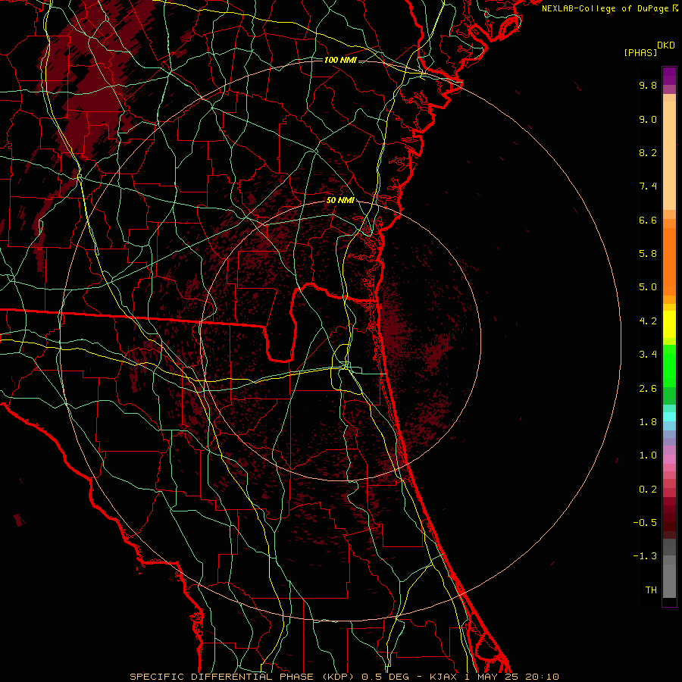Click the -1.3 value on the color scale
Screen dimensions: 682x682
pyautogui.click(x=645, y=556)
